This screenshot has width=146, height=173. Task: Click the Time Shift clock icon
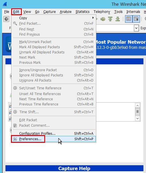click(x=15, y=112)
